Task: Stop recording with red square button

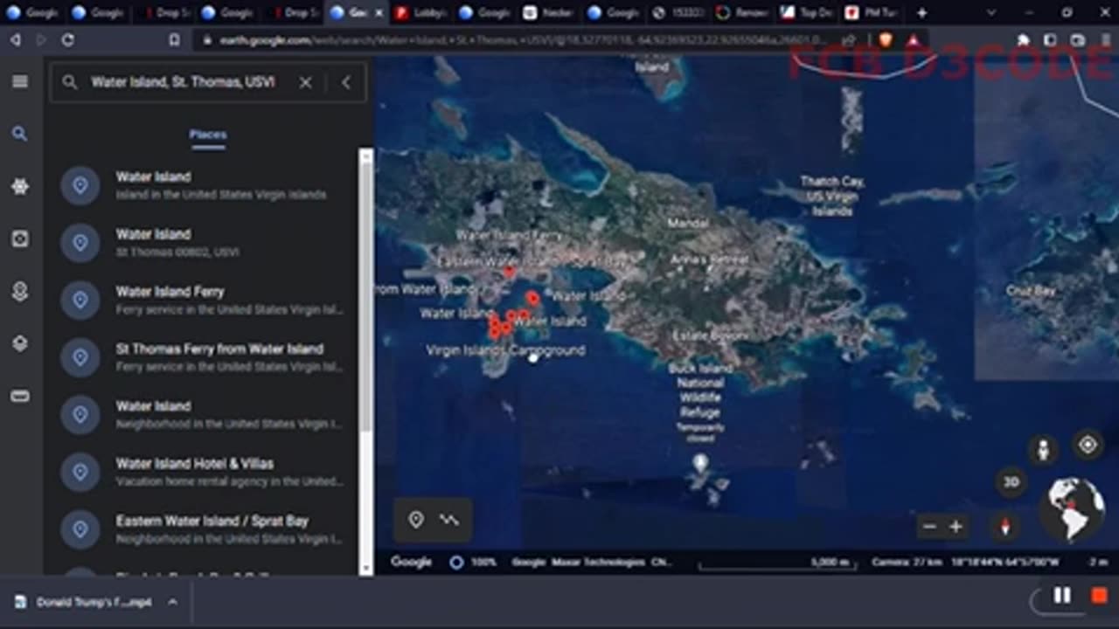Action: pyautogui.click(x=1100, y=596)
